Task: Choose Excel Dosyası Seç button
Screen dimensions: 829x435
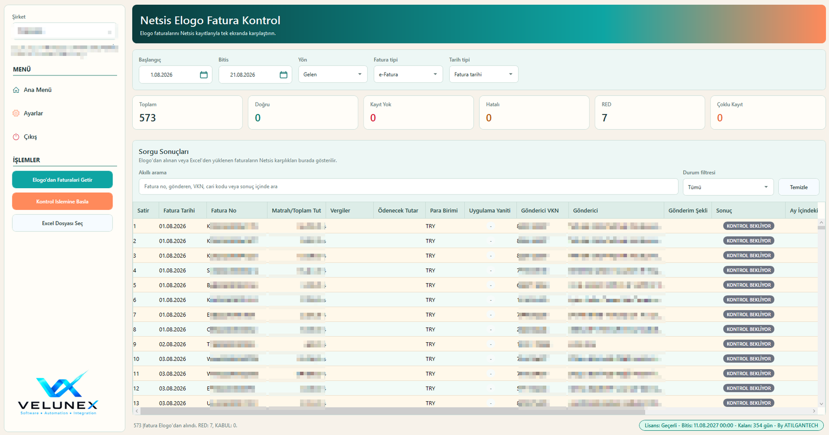Action: click(62, 223)
